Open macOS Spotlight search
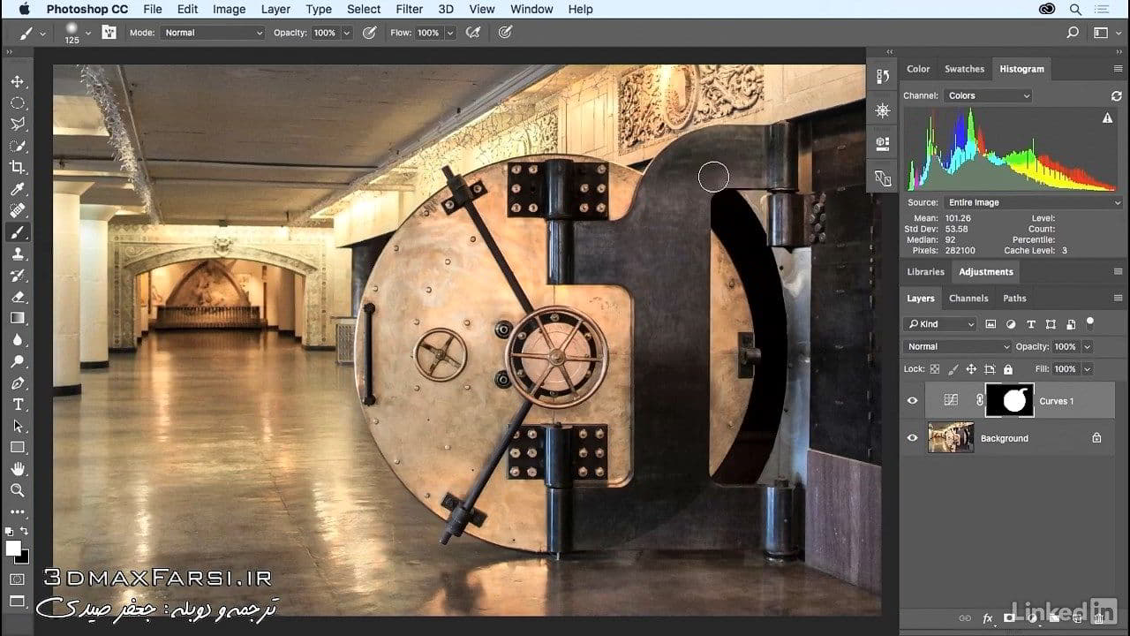The height and width of the screenshot is (636, 1130). tap(1075, 9)
